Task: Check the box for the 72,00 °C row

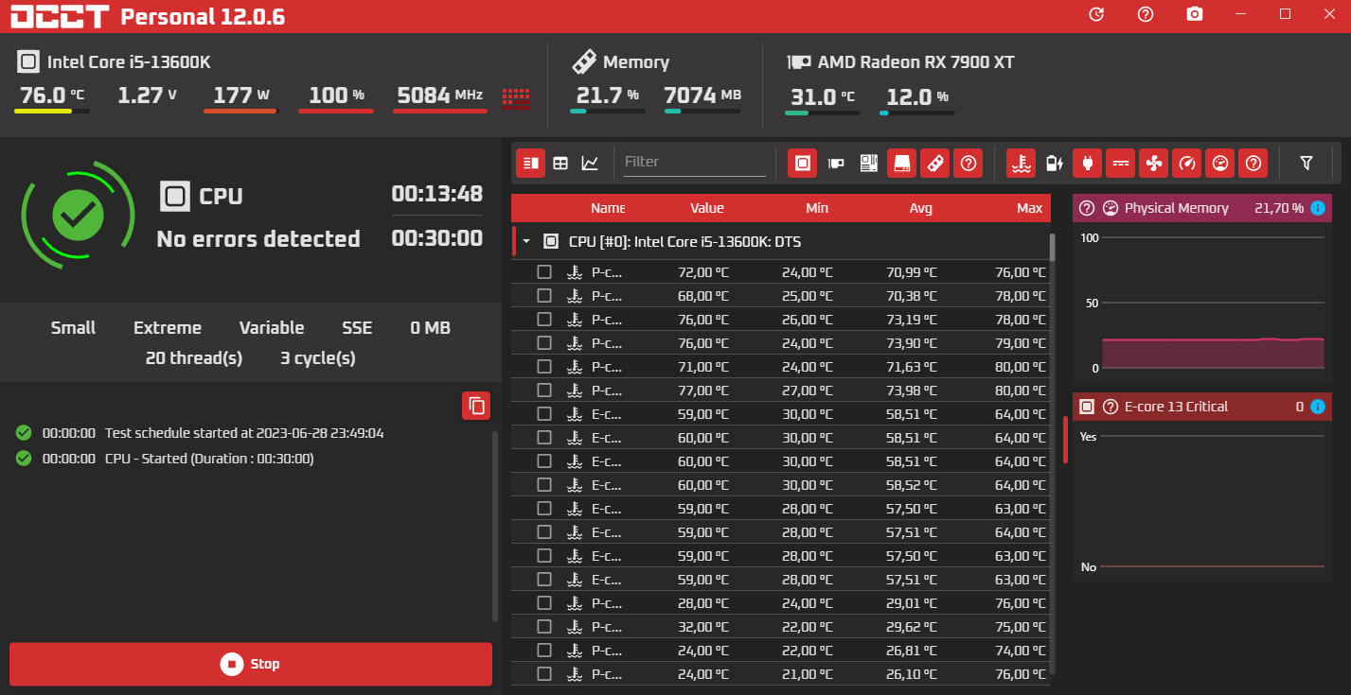Action: (x=544, y=272)
